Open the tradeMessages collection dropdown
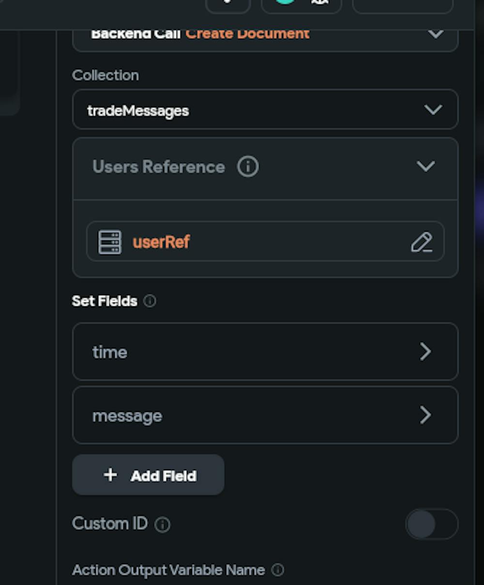 click(433, 110)
